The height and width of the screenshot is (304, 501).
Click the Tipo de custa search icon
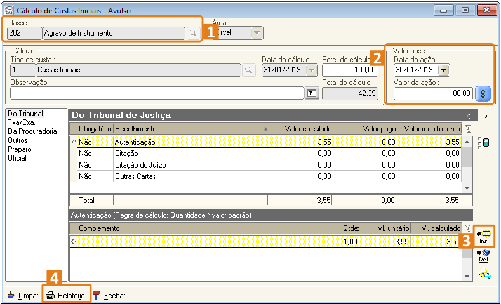point(250,70)
